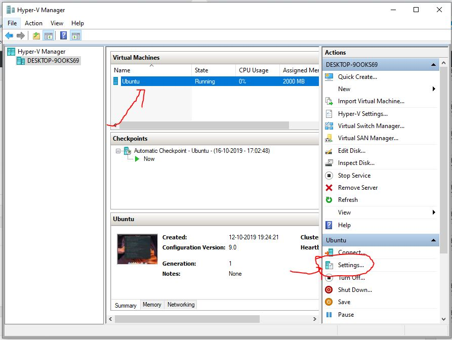Image resolution: width=452 pixels, height=340 pixels.
Task: Click the blue Pause icon
Action: (329, 315)
